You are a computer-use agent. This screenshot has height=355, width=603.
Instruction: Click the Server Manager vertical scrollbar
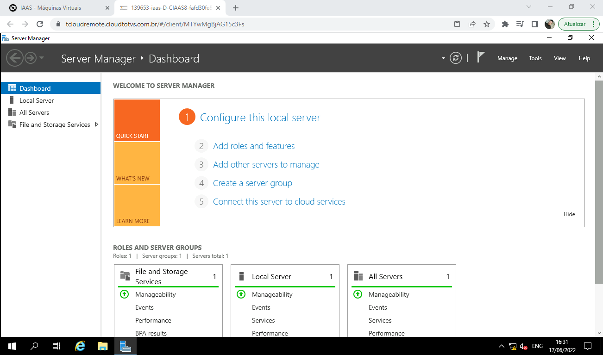click(x=599, y=182)
